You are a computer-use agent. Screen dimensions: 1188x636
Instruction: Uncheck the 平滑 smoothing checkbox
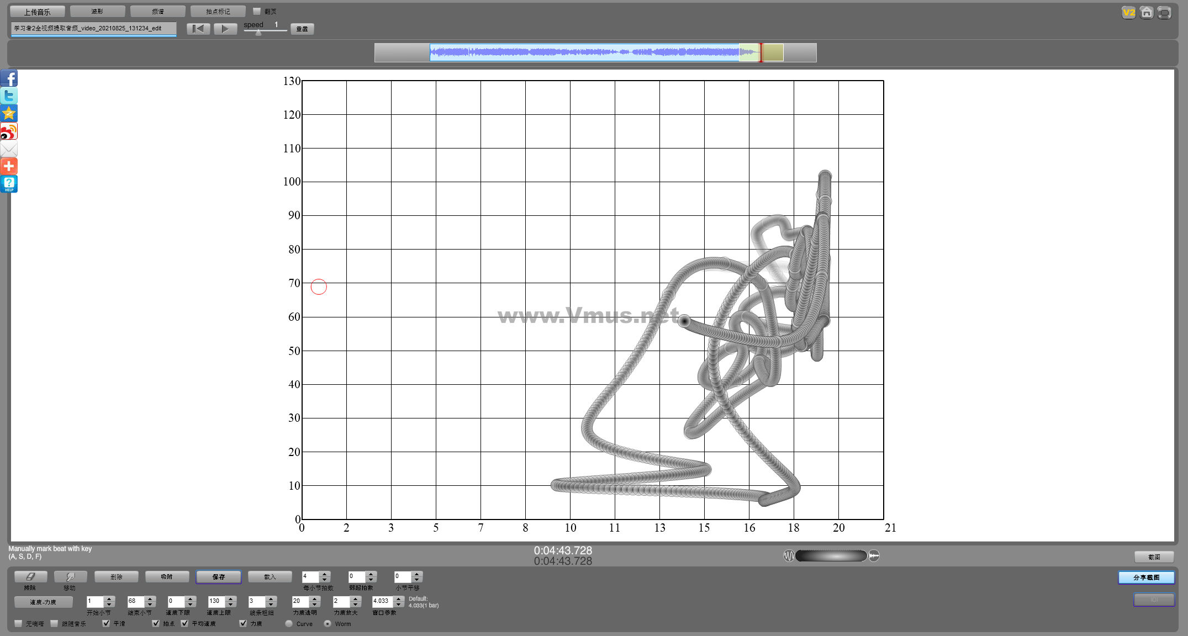pyautogui.click(x=106, y=623)
